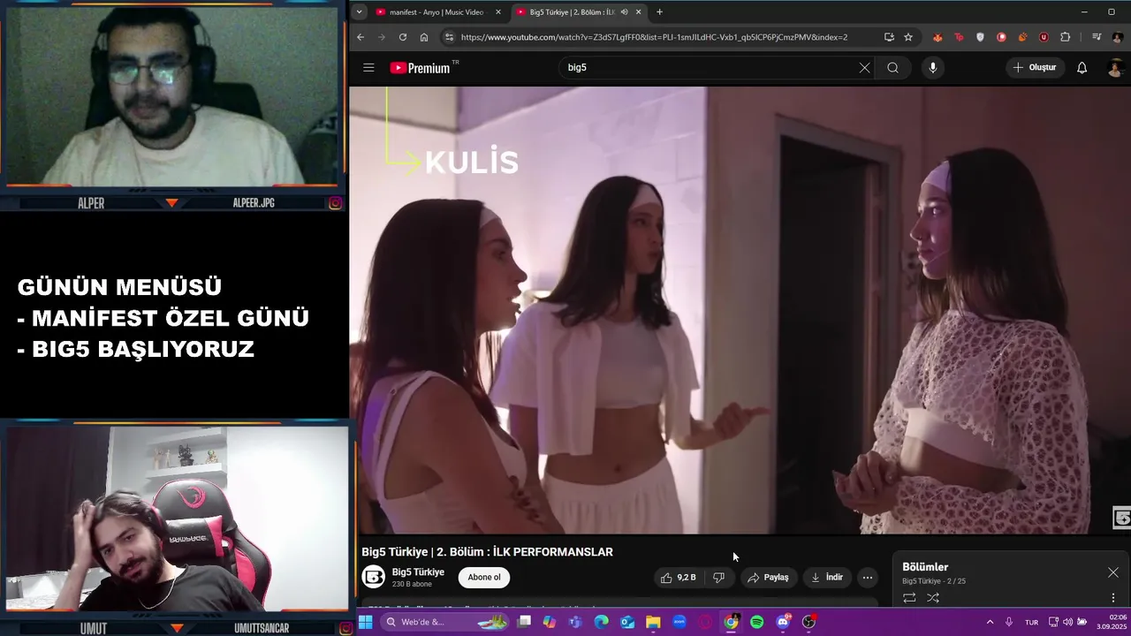This screenshot has width=1131, height=636.
Task: Close the Bölümler playlist panel
Action: point(1113,572)
